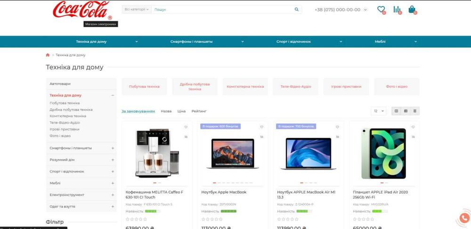The height and width of the screenshot is (229, 471).
Task: Rate the MELITTA coffee machine stars
Action: point(137,220)
